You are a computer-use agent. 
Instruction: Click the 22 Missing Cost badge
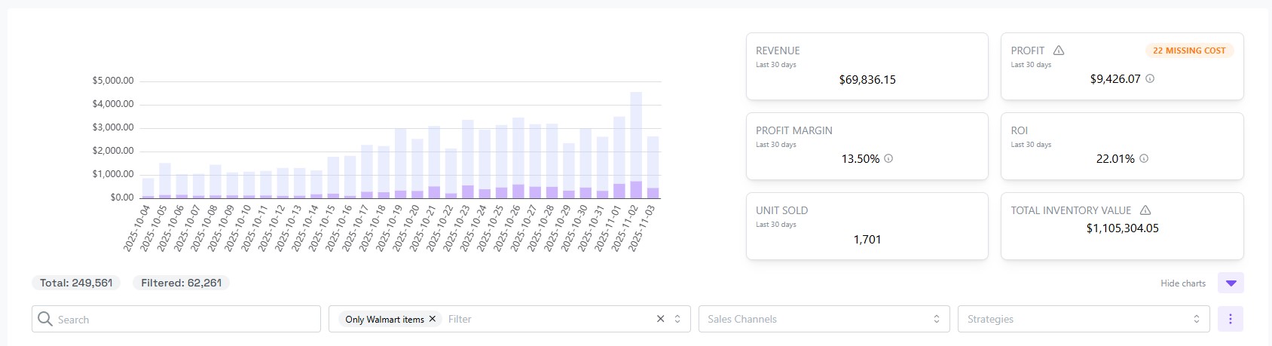coord(1189,51)
